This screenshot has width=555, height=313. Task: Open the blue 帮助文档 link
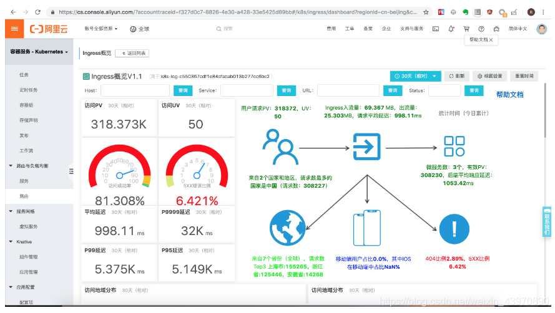509,94
